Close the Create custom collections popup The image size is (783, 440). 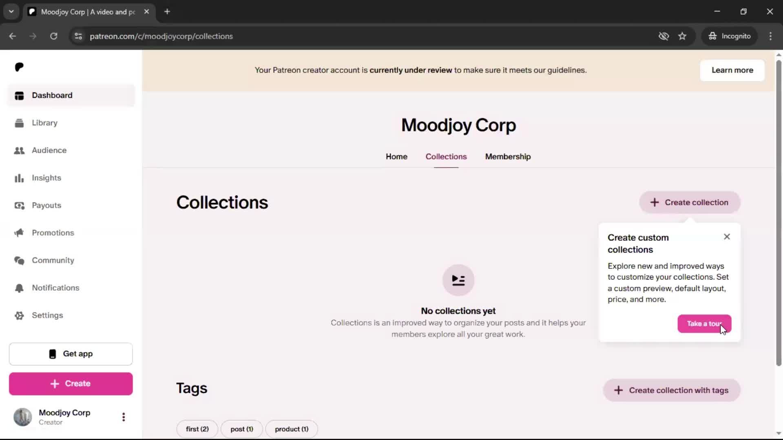pos(727,237)
